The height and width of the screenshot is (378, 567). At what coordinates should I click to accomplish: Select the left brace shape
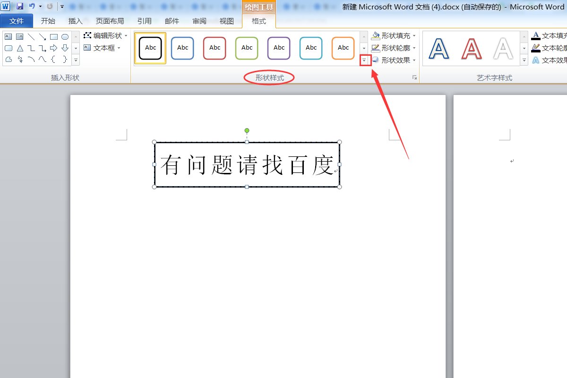pos(54,59)
